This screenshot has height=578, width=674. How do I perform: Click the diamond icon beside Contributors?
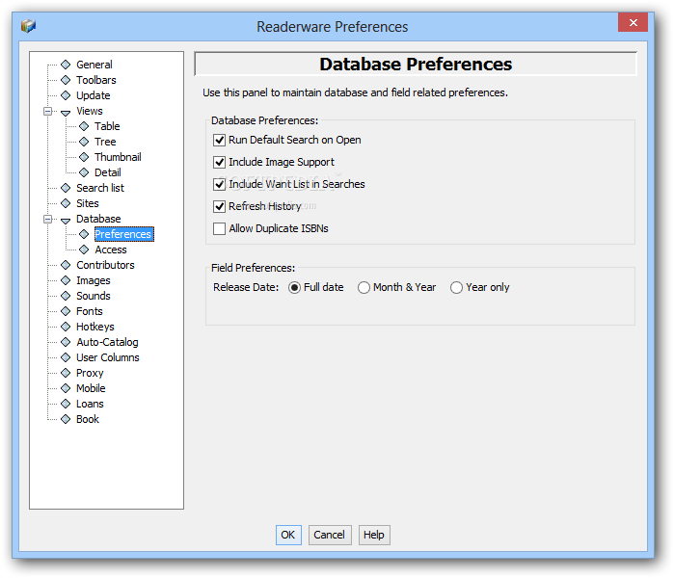coord(66,265)
